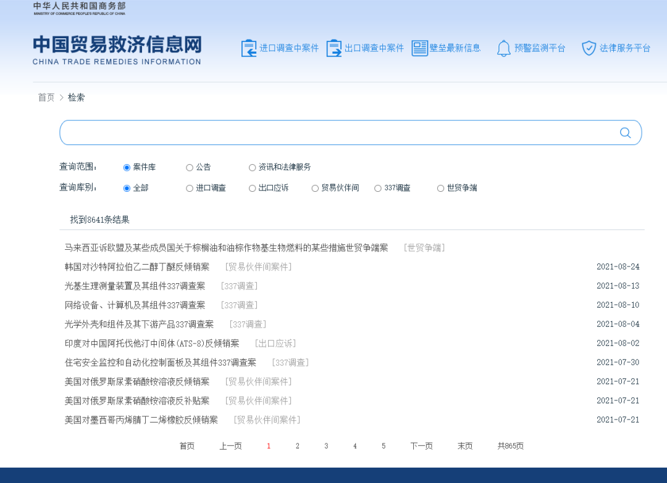667x483 pixels.
Task: Select the 337调查 database radio button
Action: coord(377,188)
